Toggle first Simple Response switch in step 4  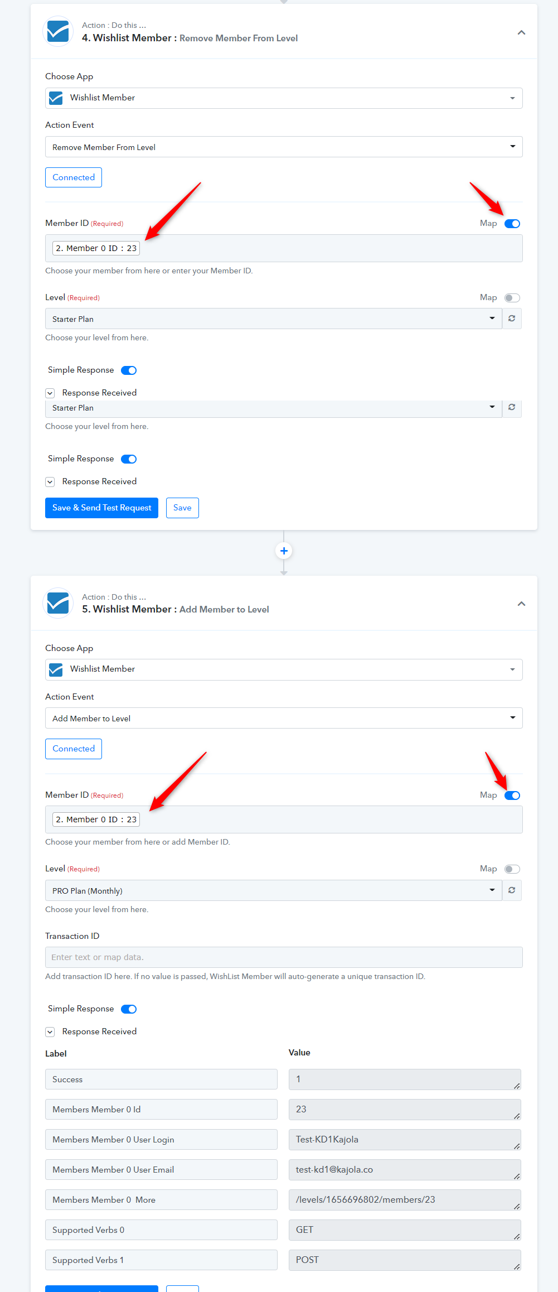(129, 370)
